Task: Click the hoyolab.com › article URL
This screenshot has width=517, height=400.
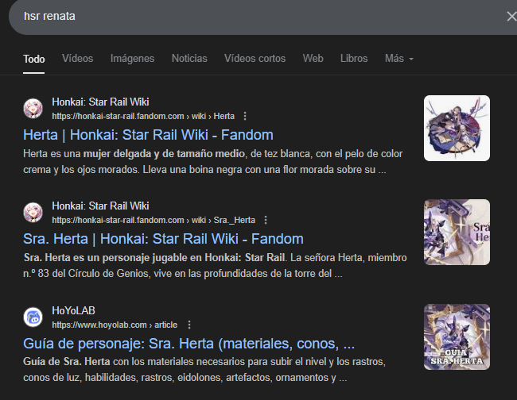Action: click(115, 325)
